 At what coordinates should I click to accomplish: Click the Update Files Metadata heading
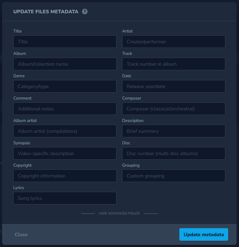[x=46, y=12]
